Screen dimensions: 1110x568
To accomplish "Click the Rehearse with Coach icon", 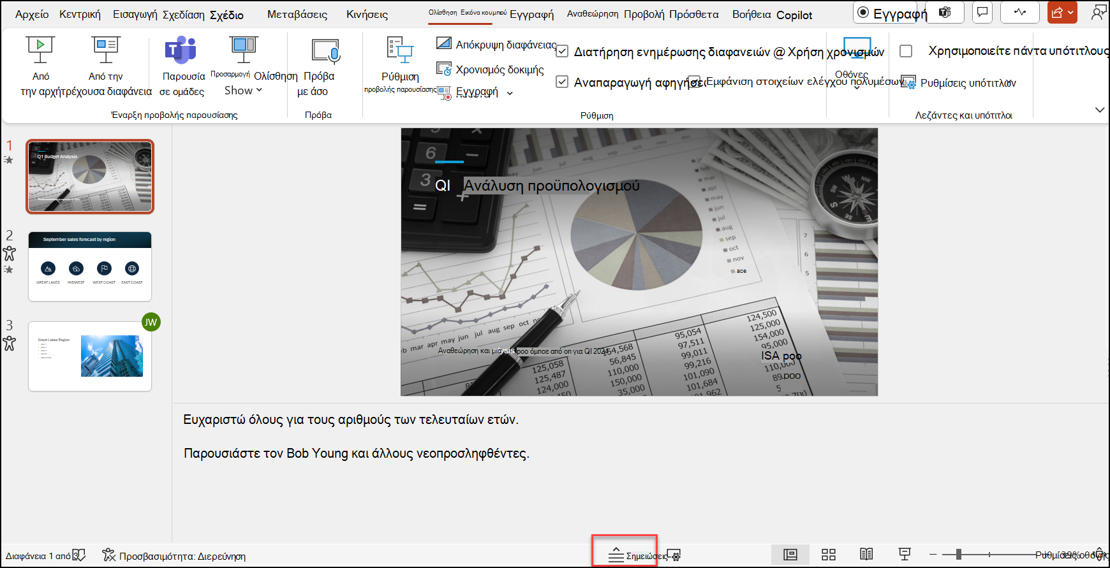I will pyautogui.click(x=325, y=51).
